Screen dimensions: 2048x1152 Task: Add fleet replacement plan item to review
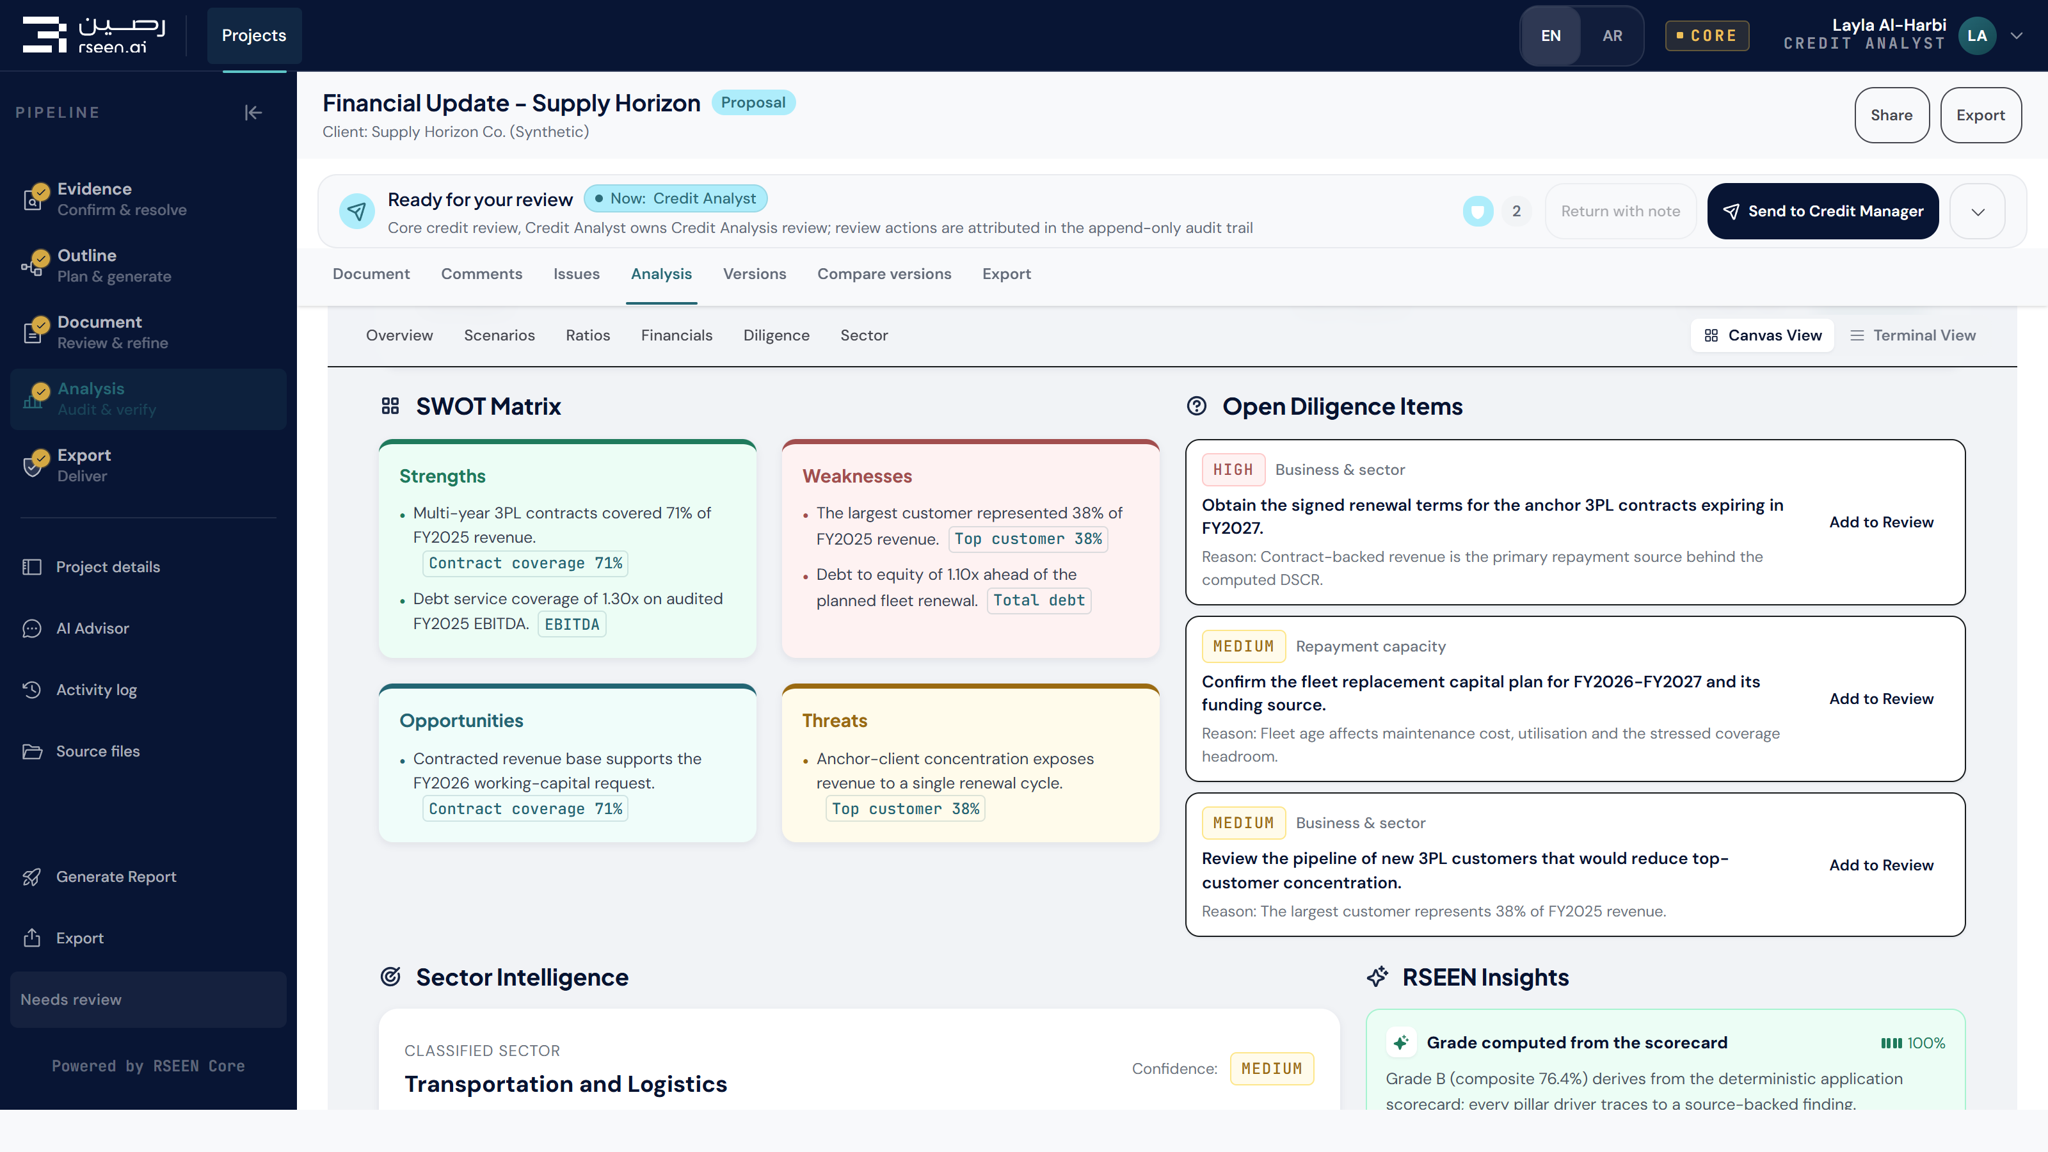pyautogui.click(x=1881, y=699)
